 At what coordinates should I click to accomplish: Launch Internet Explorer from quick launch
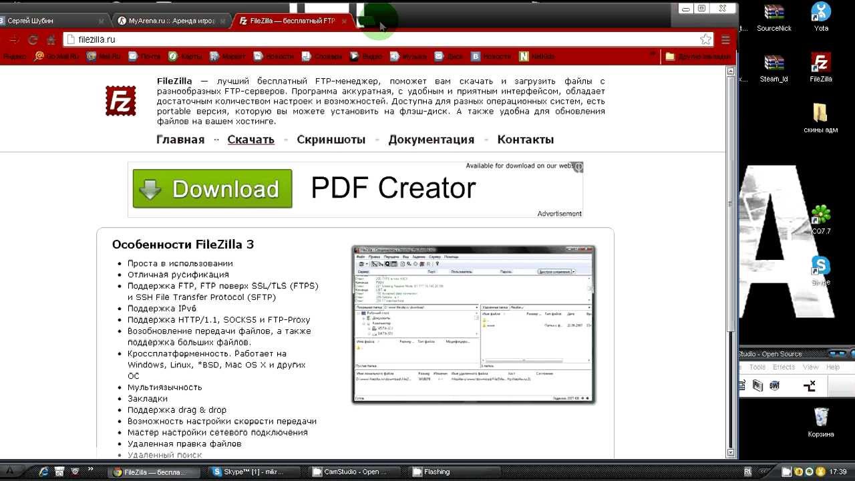tap(44, 472)
